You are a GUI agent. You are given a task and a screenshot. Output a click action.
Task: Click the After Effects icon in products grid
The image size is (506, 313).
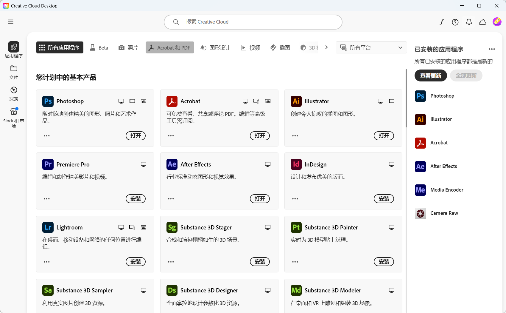click(x=172, y=164)
